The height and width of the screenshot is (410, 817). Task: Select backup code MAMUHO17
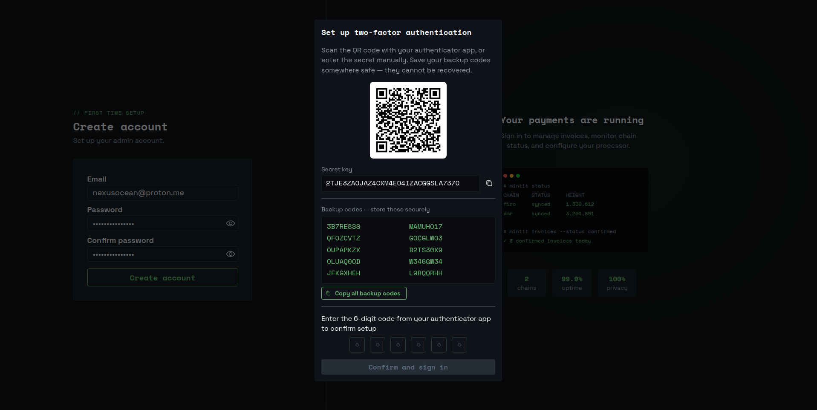(x=426, y=227)
